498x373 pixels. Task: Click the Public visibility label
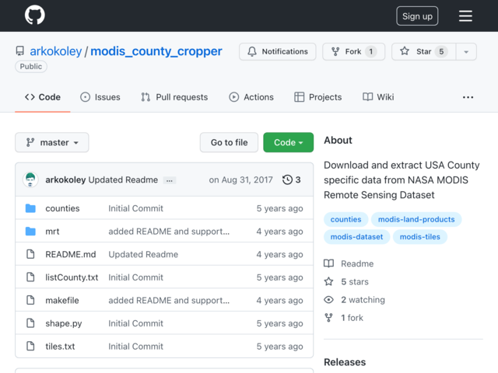point(31,67)
